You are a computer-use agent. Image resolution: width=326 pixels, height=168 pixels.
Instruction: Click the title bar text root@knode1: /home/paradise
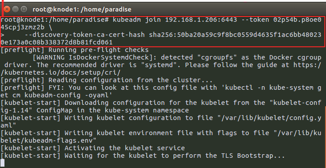[x=82, y=9]
